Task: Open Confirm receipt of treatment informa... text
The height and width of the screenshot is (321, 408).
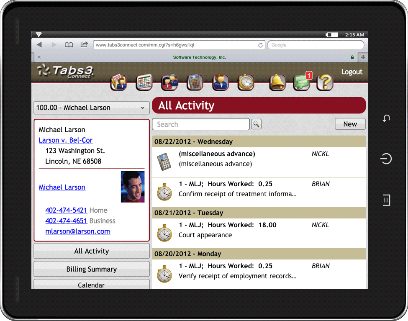Action: point(238,194)
